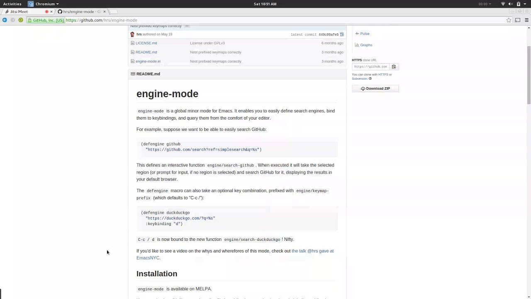Open engine-mode.el row's 'Nest prefixed keymaps correctly' commit
The width and height of the screenshot is (531, 299).
pyautogui.click(x=215, y=61)
